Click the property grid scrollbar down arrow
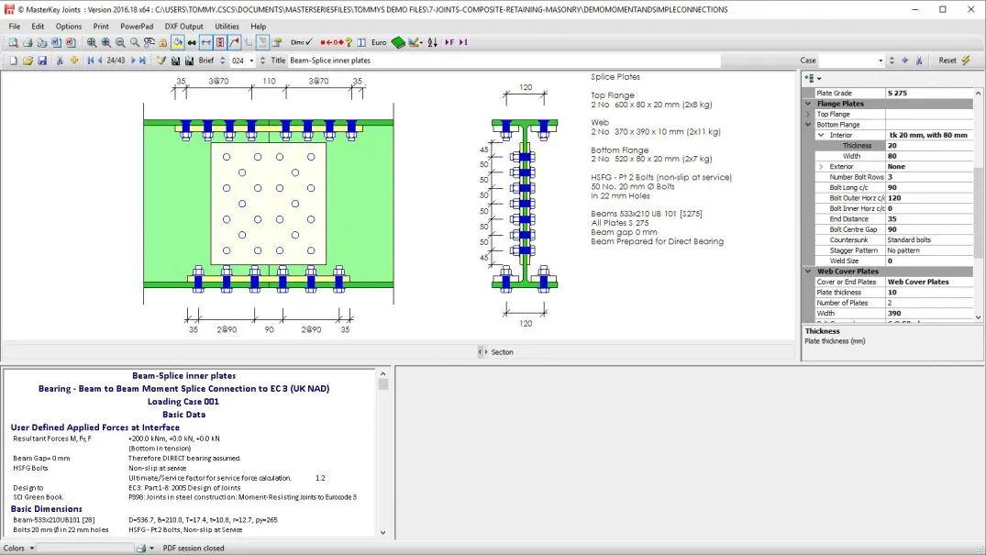 [x=978, y=317]
